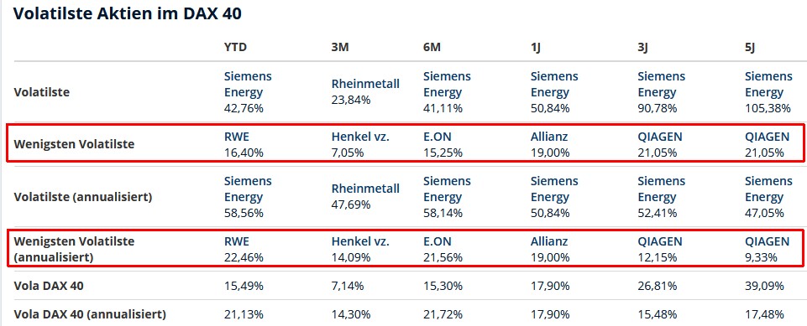807x326 pixels.
Task: Click the YTD column header
Action: [235, 47]
